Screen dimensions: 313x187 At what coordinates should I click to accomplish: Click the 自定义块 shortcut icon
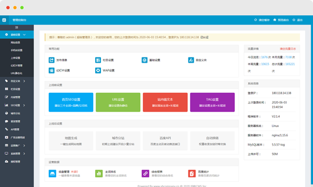click(191, 60)
